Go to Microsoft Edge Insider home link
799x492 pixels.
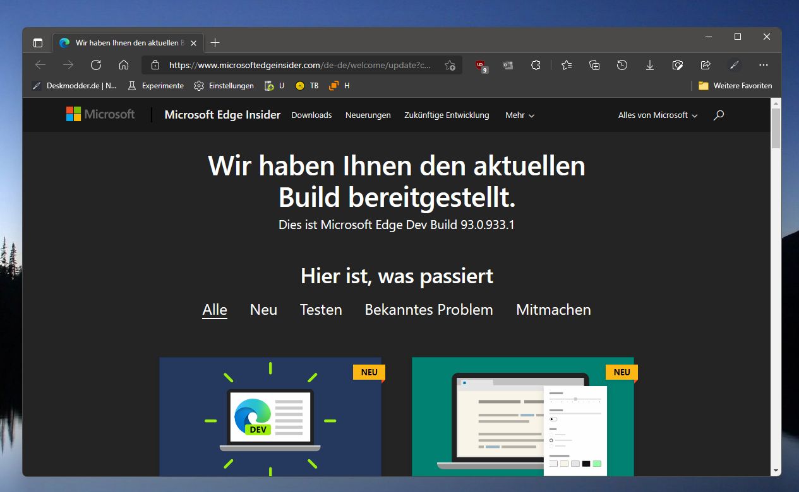(222, 115)
